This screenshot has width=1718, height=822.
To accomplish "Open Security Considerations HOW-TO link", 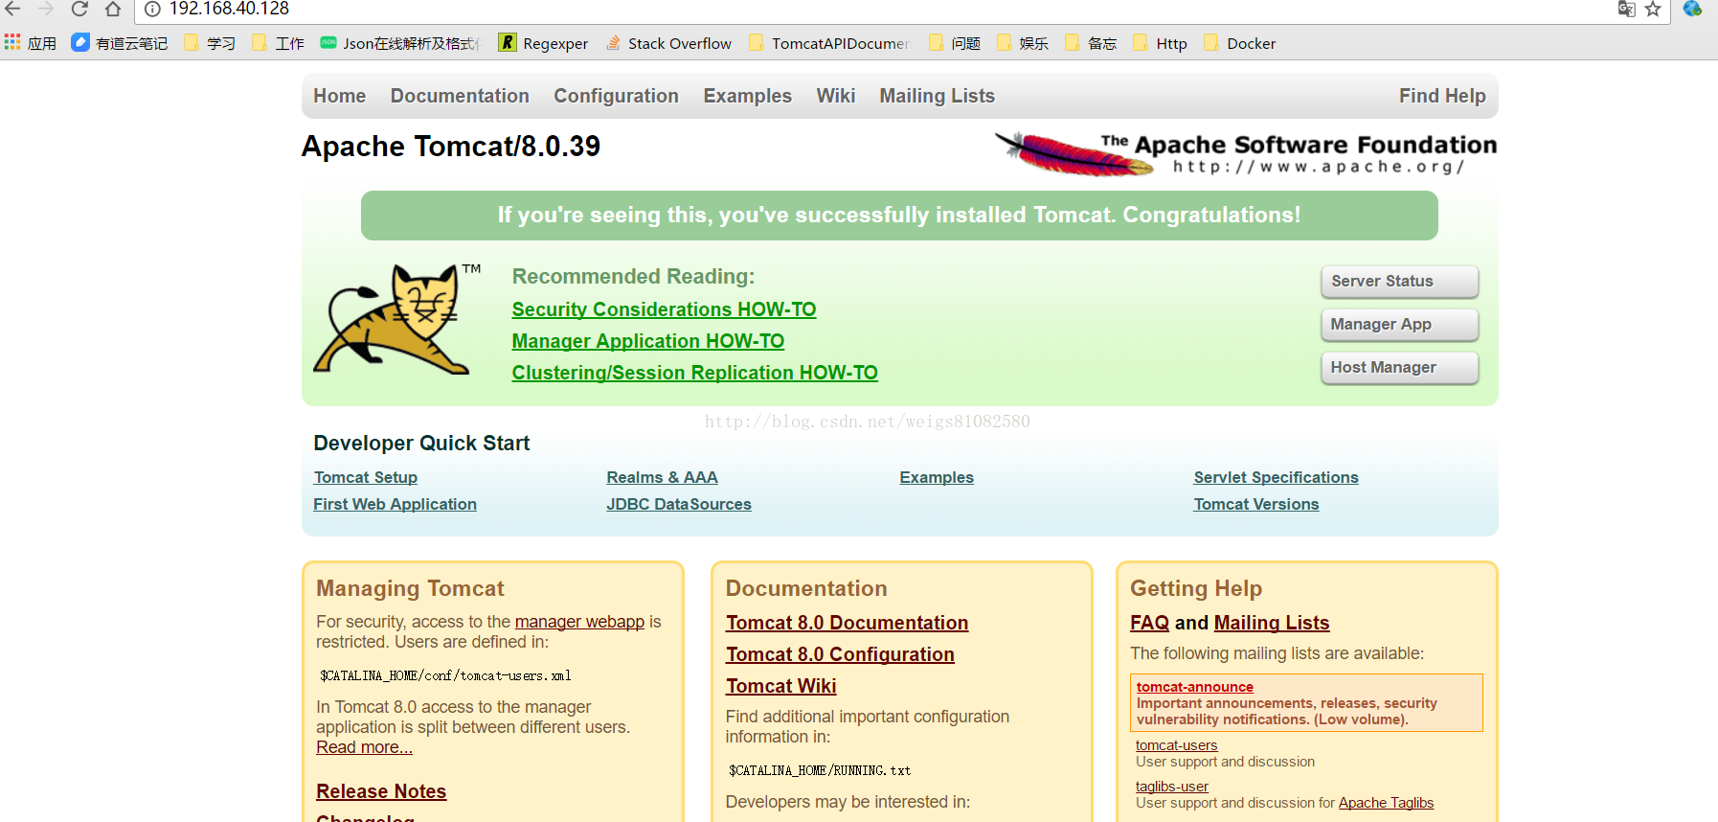I will click(x=664, y=309).
